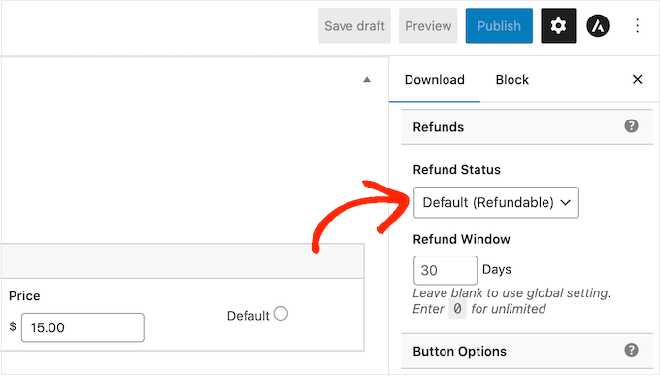Open the Astra theme settings icon
The image size is (660, 376).
(598, 25)
